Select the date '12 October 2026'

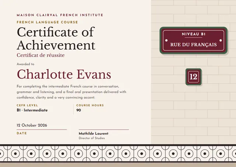click(32, 125)
